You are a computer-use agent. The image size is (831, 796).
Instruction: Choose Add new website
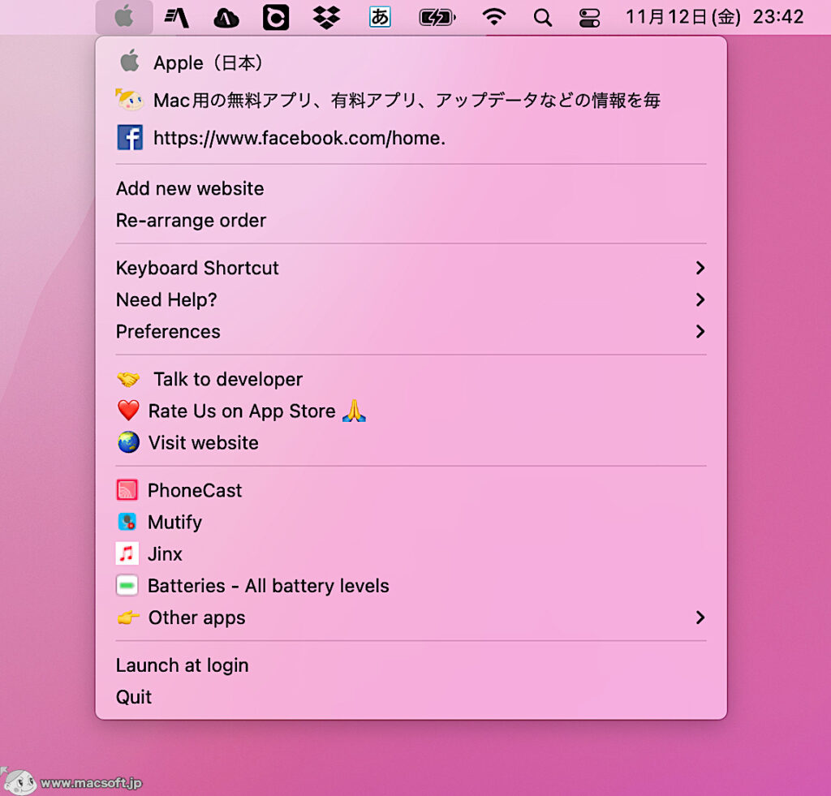411,189
